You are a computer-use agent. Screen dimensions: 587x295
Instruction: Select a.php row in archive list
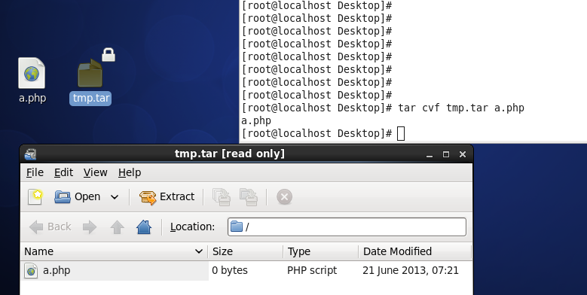coord(246,270)
